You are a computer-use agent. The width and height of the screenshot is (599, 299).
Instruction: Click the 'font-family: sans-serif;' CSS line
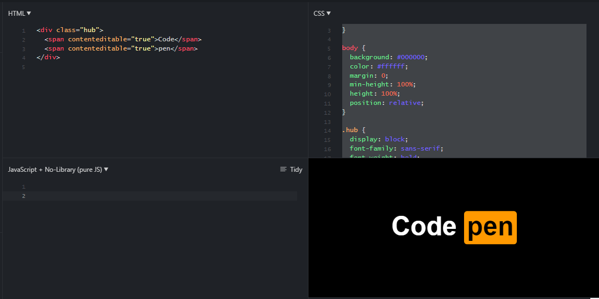(397, 148)
